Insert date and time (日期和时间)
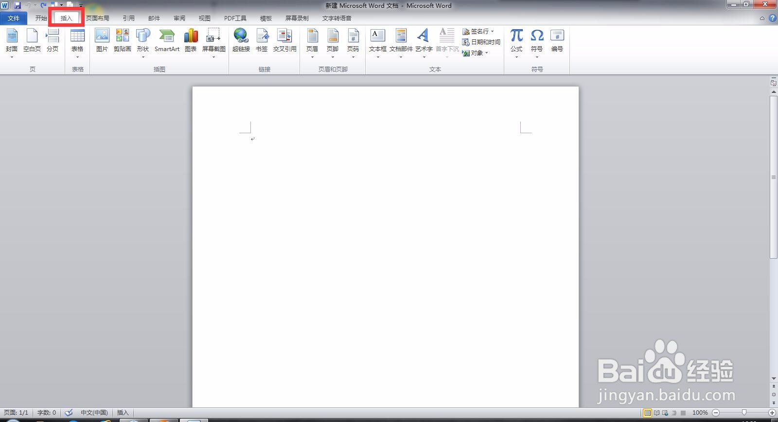 click(481, 42)
